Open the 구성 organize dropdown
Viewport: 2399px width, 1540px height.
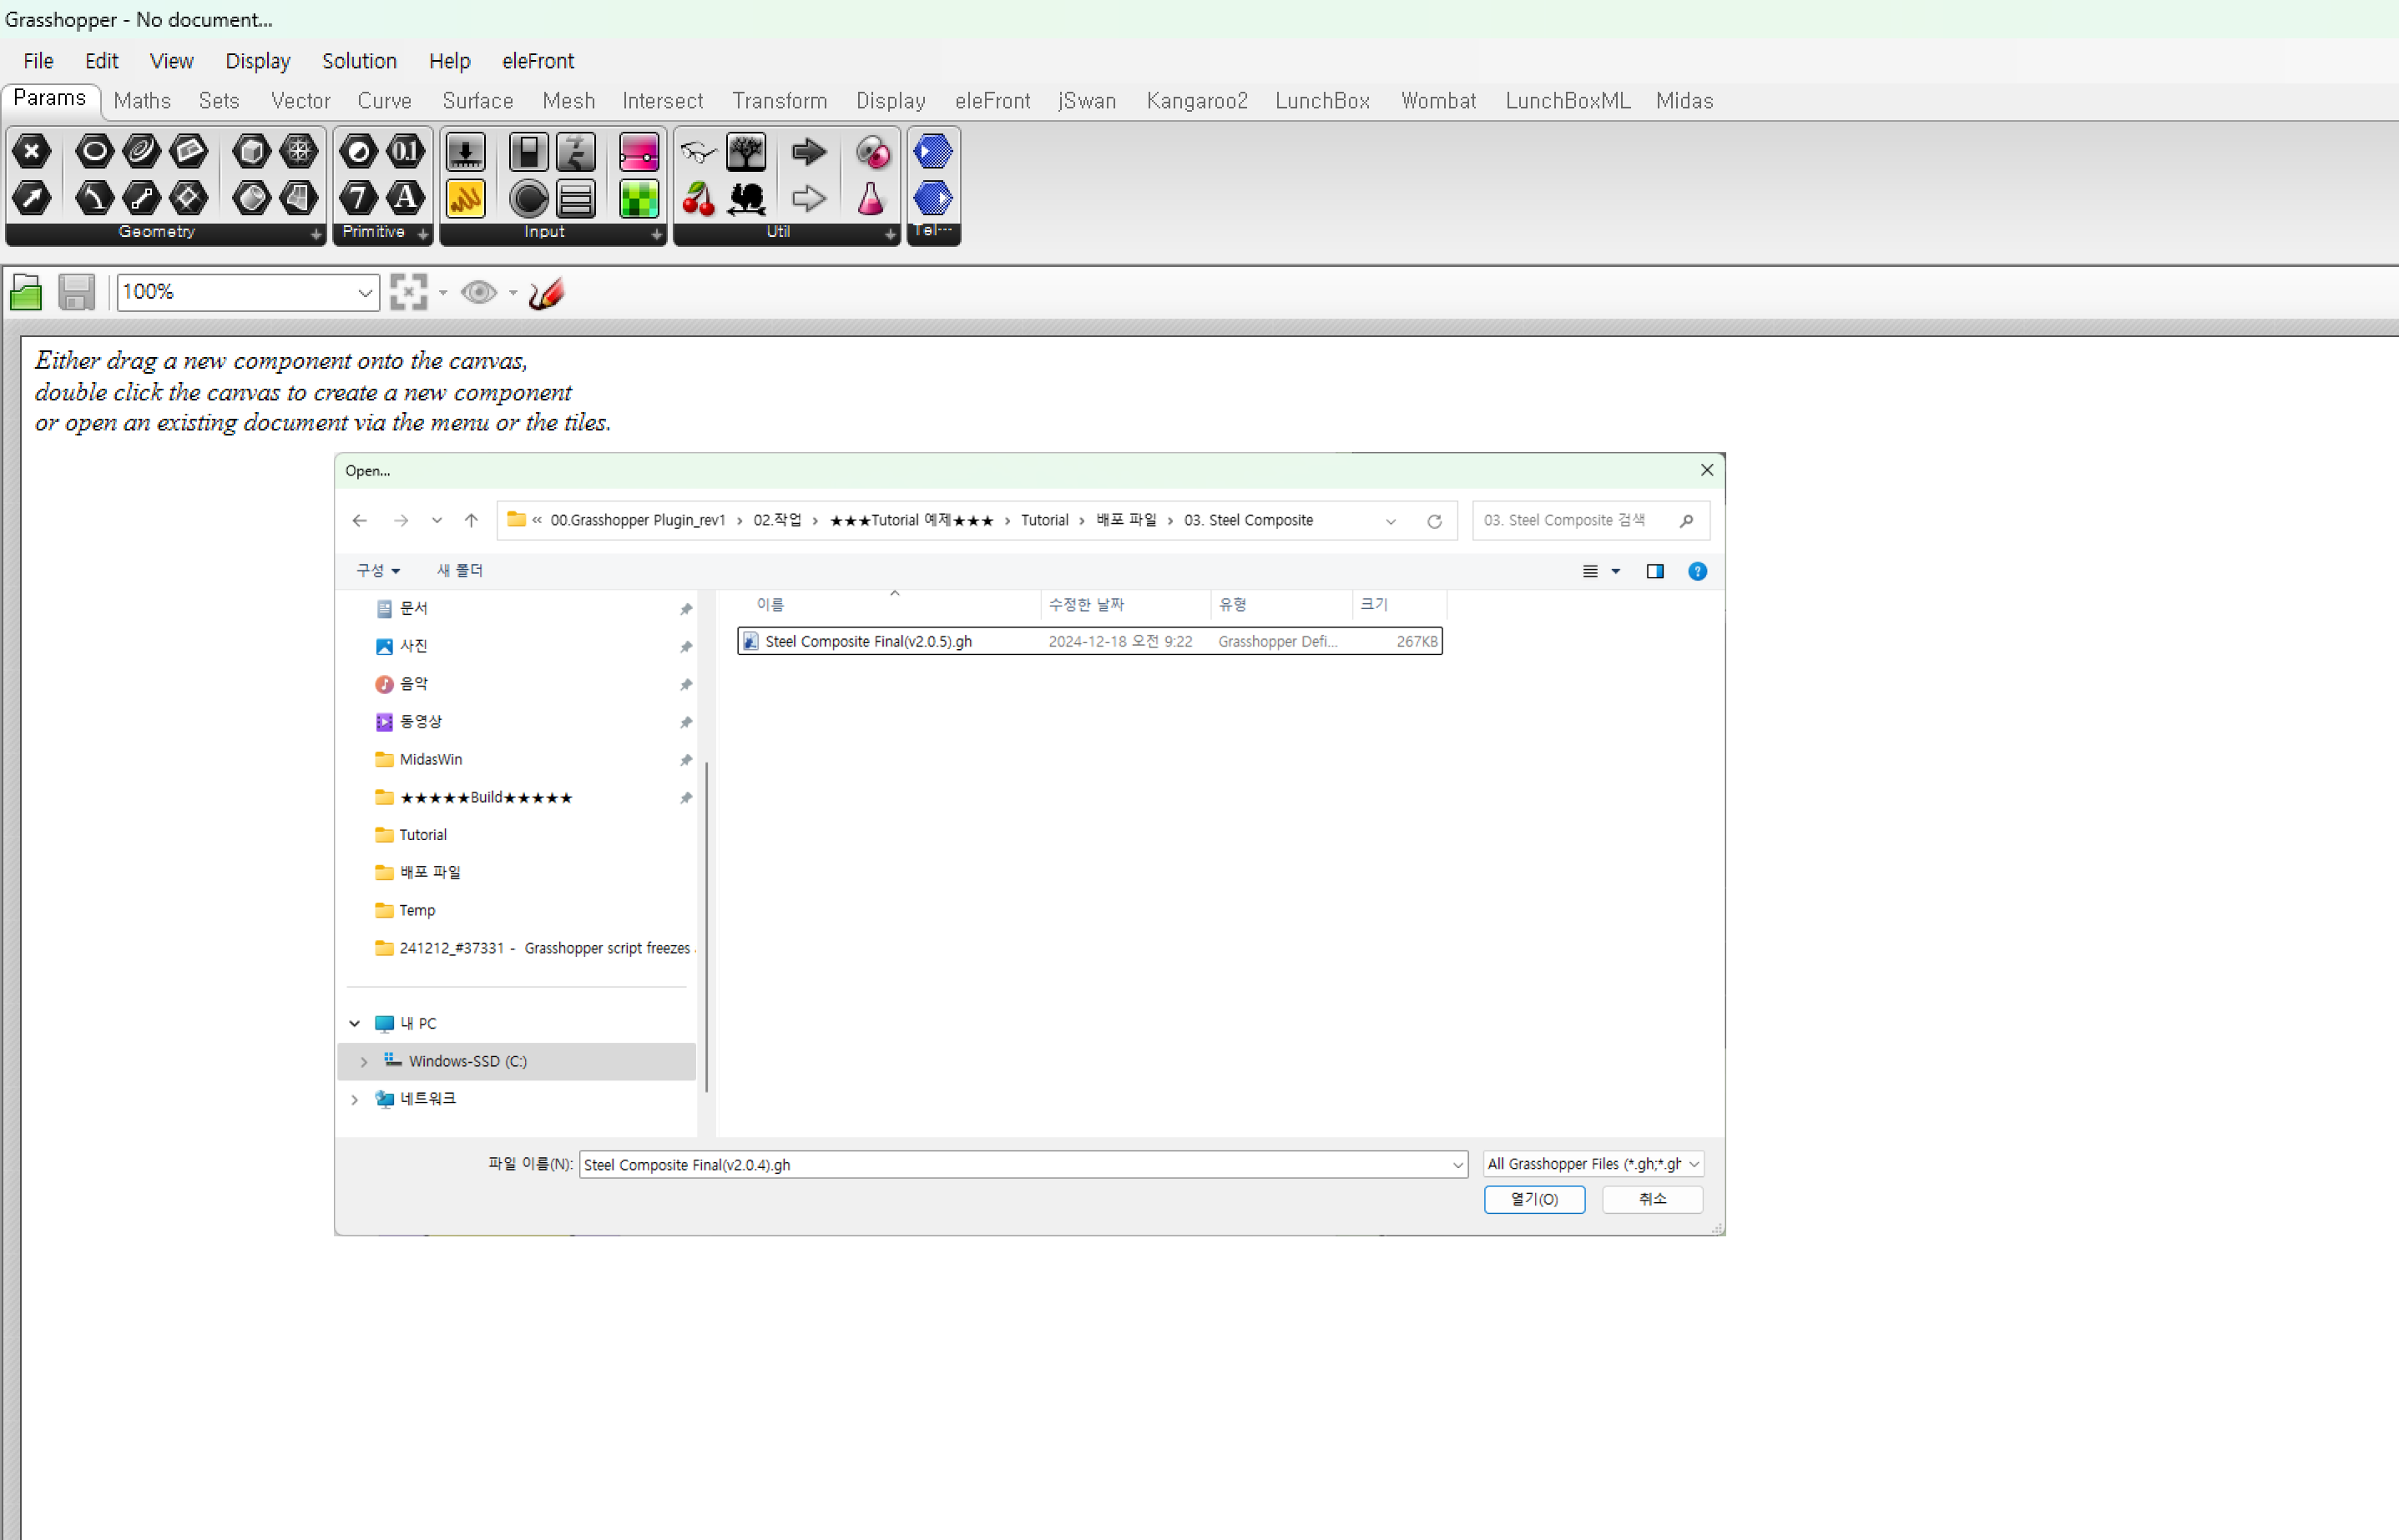tap(378, 570)
